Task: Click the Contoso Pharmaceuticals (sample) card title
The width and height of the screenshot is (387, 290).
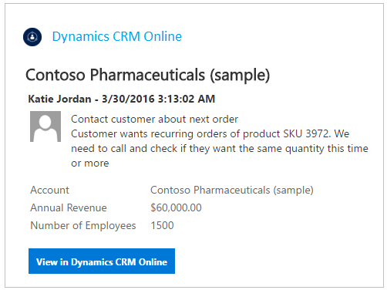Action: (148, 75)
